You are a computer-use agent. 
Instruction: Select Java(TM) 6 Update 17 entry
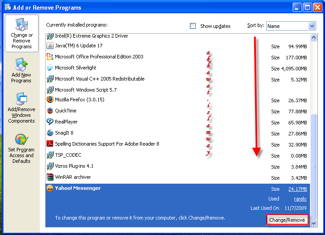click(x=178, y=46)
